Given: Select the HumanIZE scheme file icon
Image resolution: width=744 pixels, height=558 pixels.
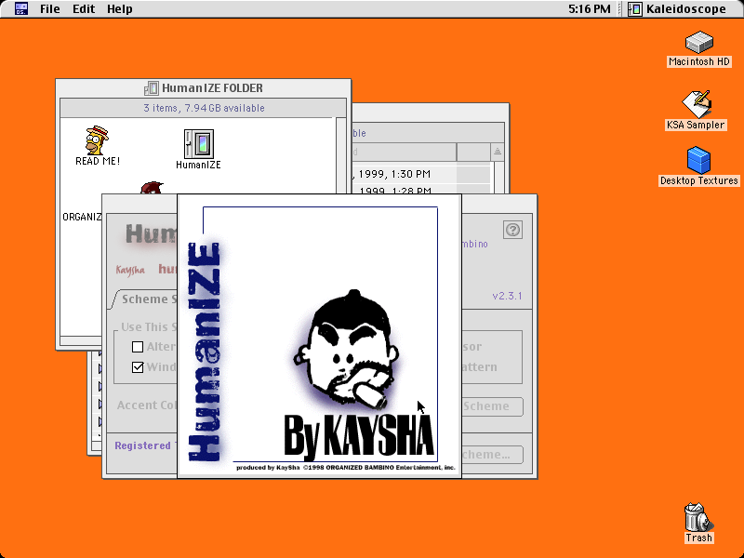Looking at the screenshot, I should (199, 144).
